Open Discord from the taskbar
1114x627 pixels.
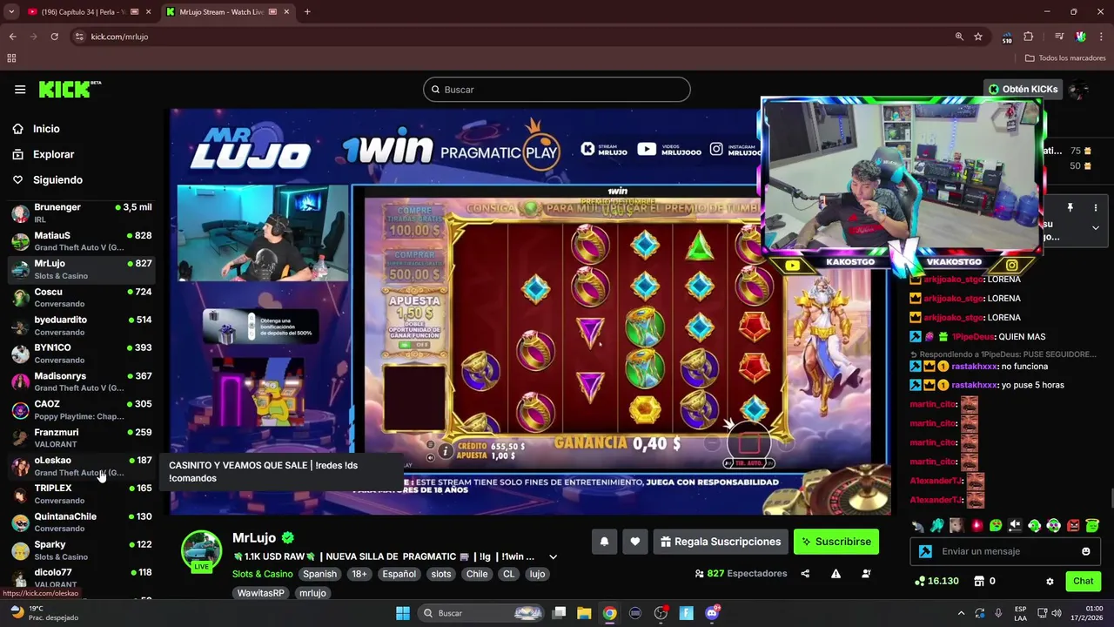pyautogui.click(x=712, y=613)
